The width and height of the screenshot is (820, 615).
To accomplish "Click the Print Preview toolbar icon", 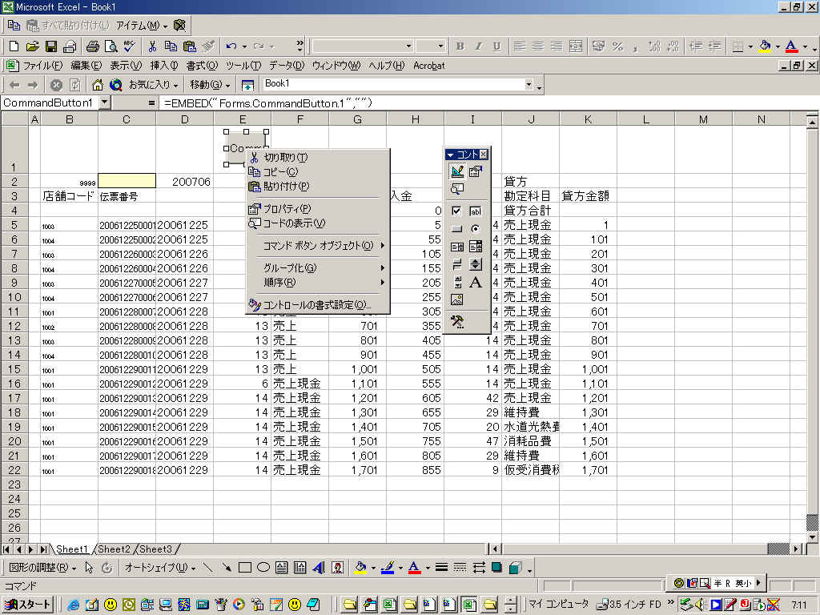I will [111, 46].
